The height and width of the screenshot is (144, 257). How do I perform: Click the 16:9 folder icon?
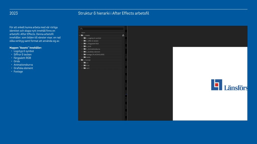[85, 68]
